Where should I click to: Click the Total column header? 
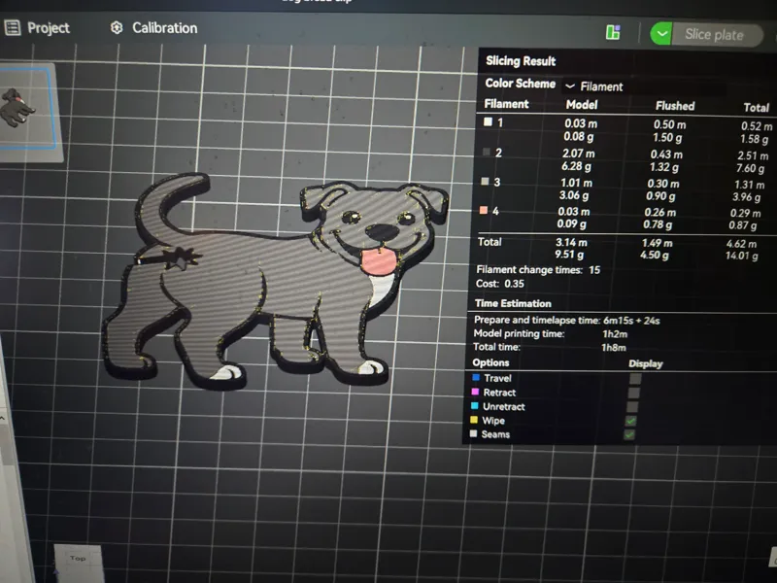(x=757, y=107)
